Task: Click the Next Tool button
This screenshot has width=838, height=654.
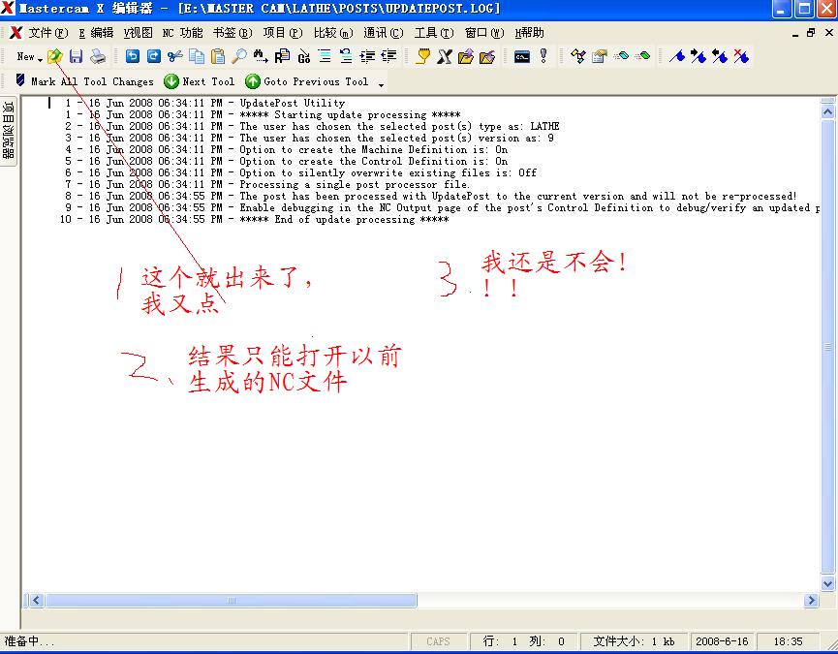Action: pyautogui.click(x=200, y=81)
